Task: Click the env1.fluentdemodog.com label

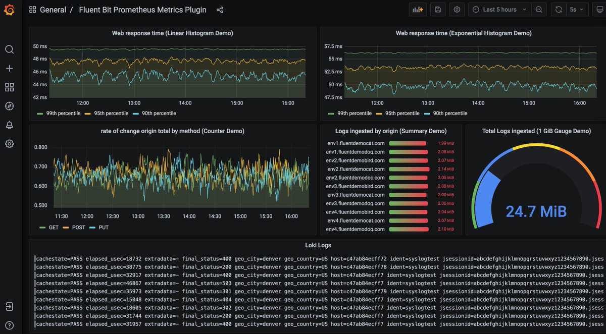Action: (356, 152)
